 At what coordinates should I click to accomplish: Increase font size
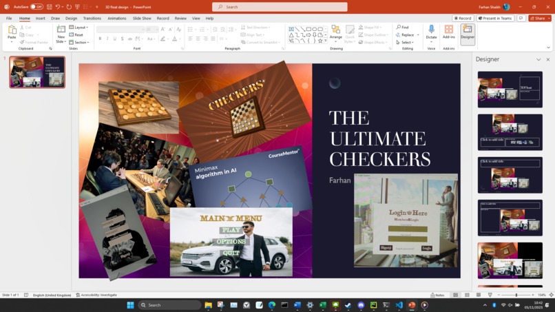[x=163, y=30]
